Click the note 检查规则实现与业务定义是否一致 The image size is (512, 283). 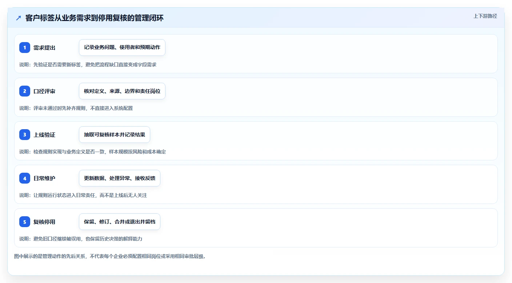point(69,152)
